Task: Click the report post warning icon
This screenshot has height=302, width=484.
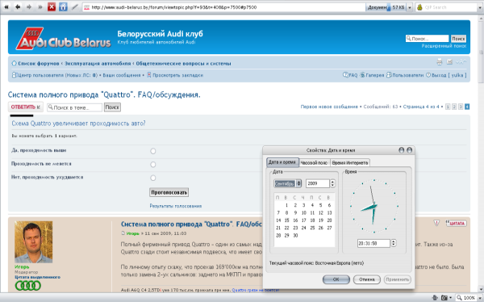Action: coord(436,223)
